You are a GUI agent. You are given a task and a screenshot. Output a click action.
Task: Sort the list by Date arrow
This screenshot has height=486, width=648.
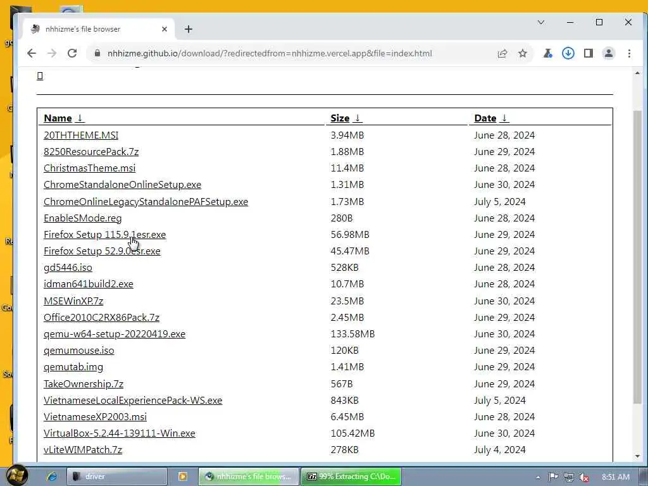pos(504,118)
